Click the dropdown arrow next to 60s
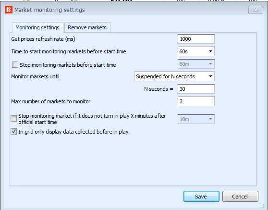The width and height of the screenshot is (268, 210). pyautogui.click(x=210, y=51)
